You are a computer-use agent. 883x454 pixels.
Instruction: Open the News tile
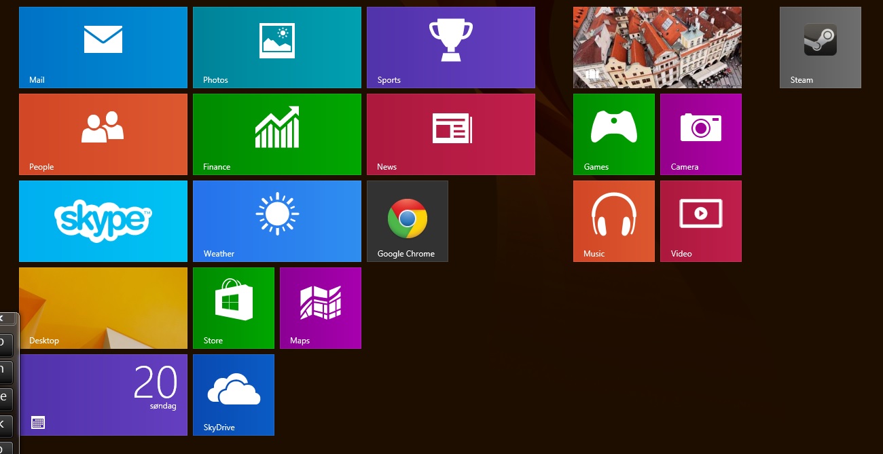451,134
